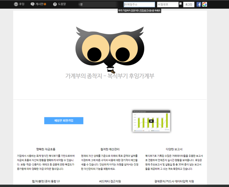This screenshot has height=187, width=229.
Task: Click the 게시판 speech bubble icon
Action: coord(33,4)
